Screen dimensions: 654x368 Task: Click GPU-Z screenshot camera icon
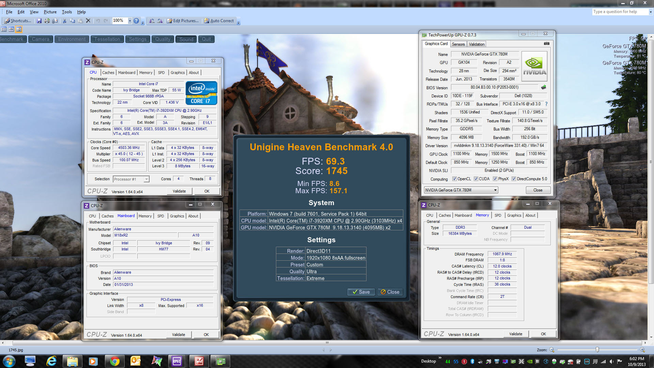pyautogui.click(x=546, y=44)
